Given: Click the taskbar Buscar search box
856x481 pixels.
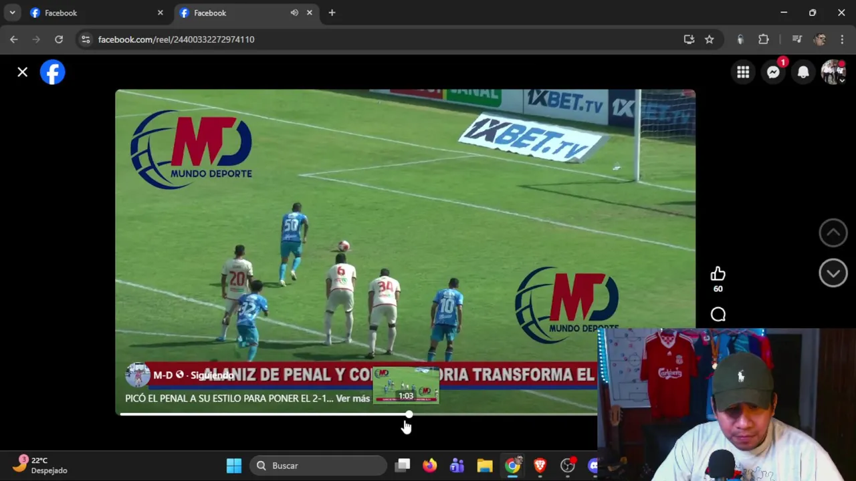Looking at the screenshot, I should pos(319,466).
